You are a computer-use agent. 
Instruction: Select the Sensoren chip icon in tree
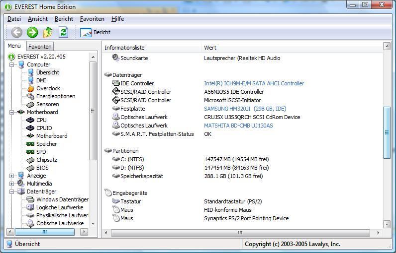pyautogui.click(x=30, y=104)
